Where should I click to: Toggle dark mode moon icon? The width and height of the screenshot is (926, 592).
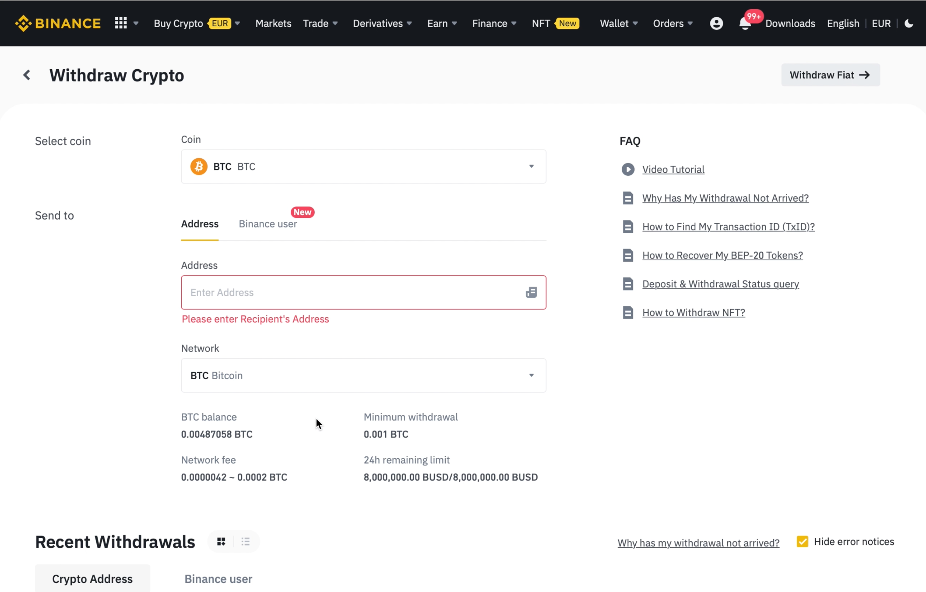(909, 23)
